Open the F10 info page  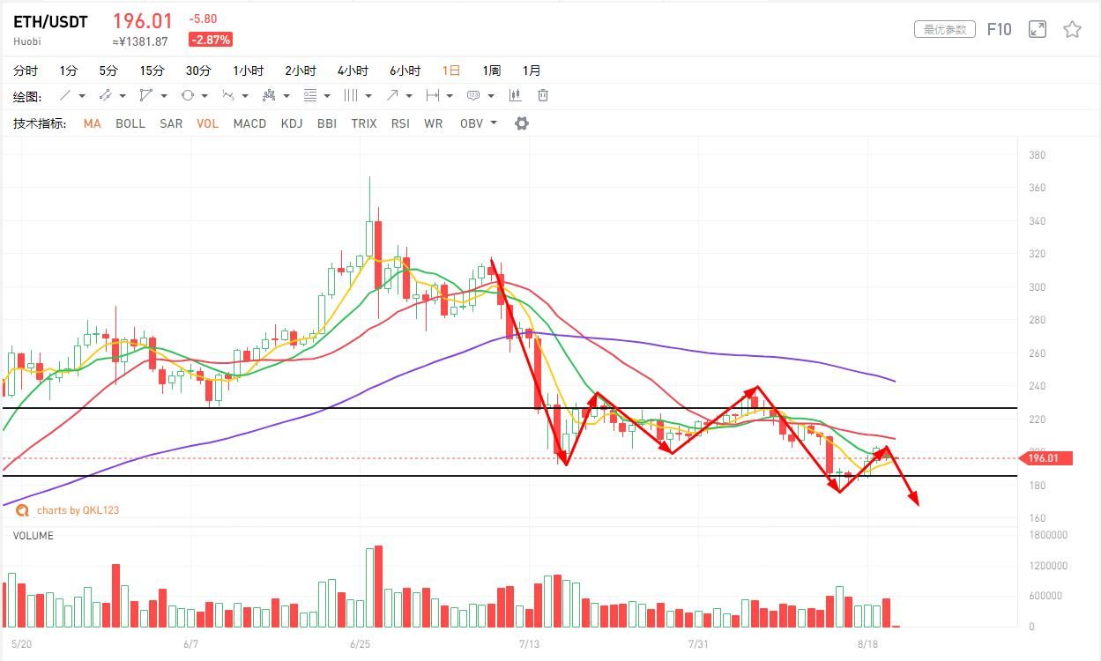point(999,29)
